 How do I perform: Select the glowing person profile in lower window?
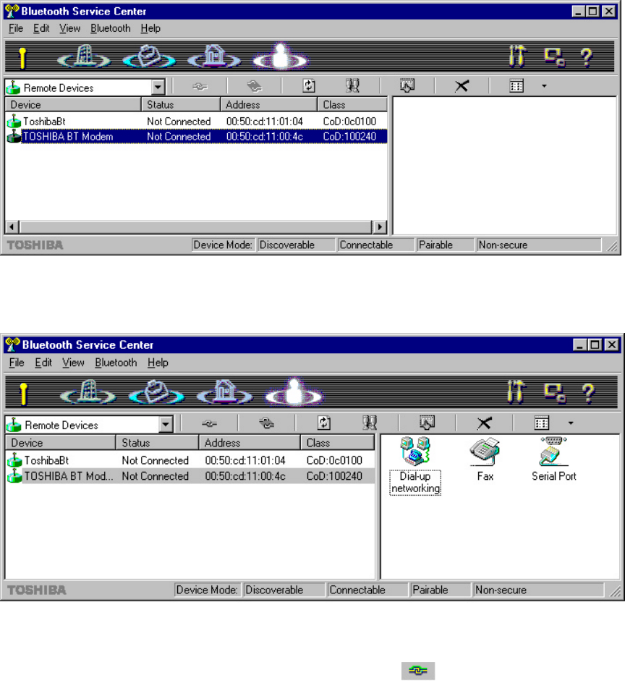294,392
